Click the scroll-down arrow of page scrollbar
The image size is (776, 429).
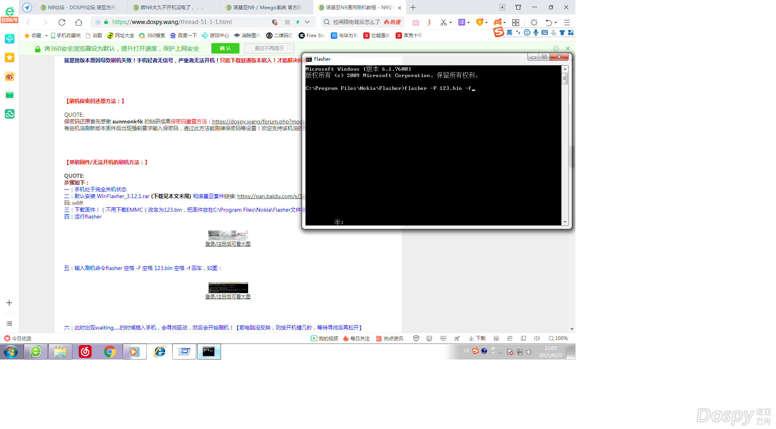[572, 329]
